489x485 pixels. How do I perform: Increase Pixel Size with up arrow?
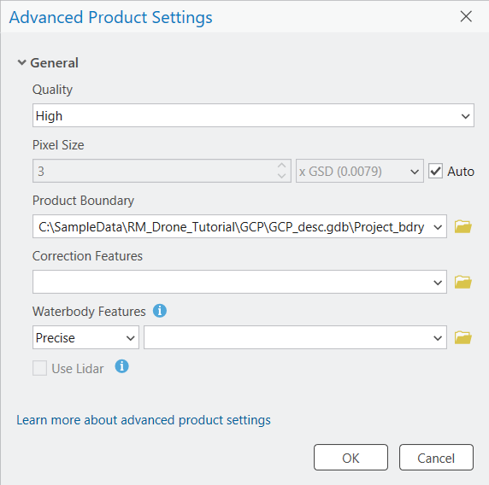pos(281,166)
